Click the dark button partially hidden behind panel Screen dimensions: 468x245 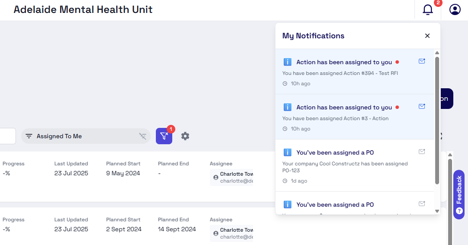pos(447,99)
